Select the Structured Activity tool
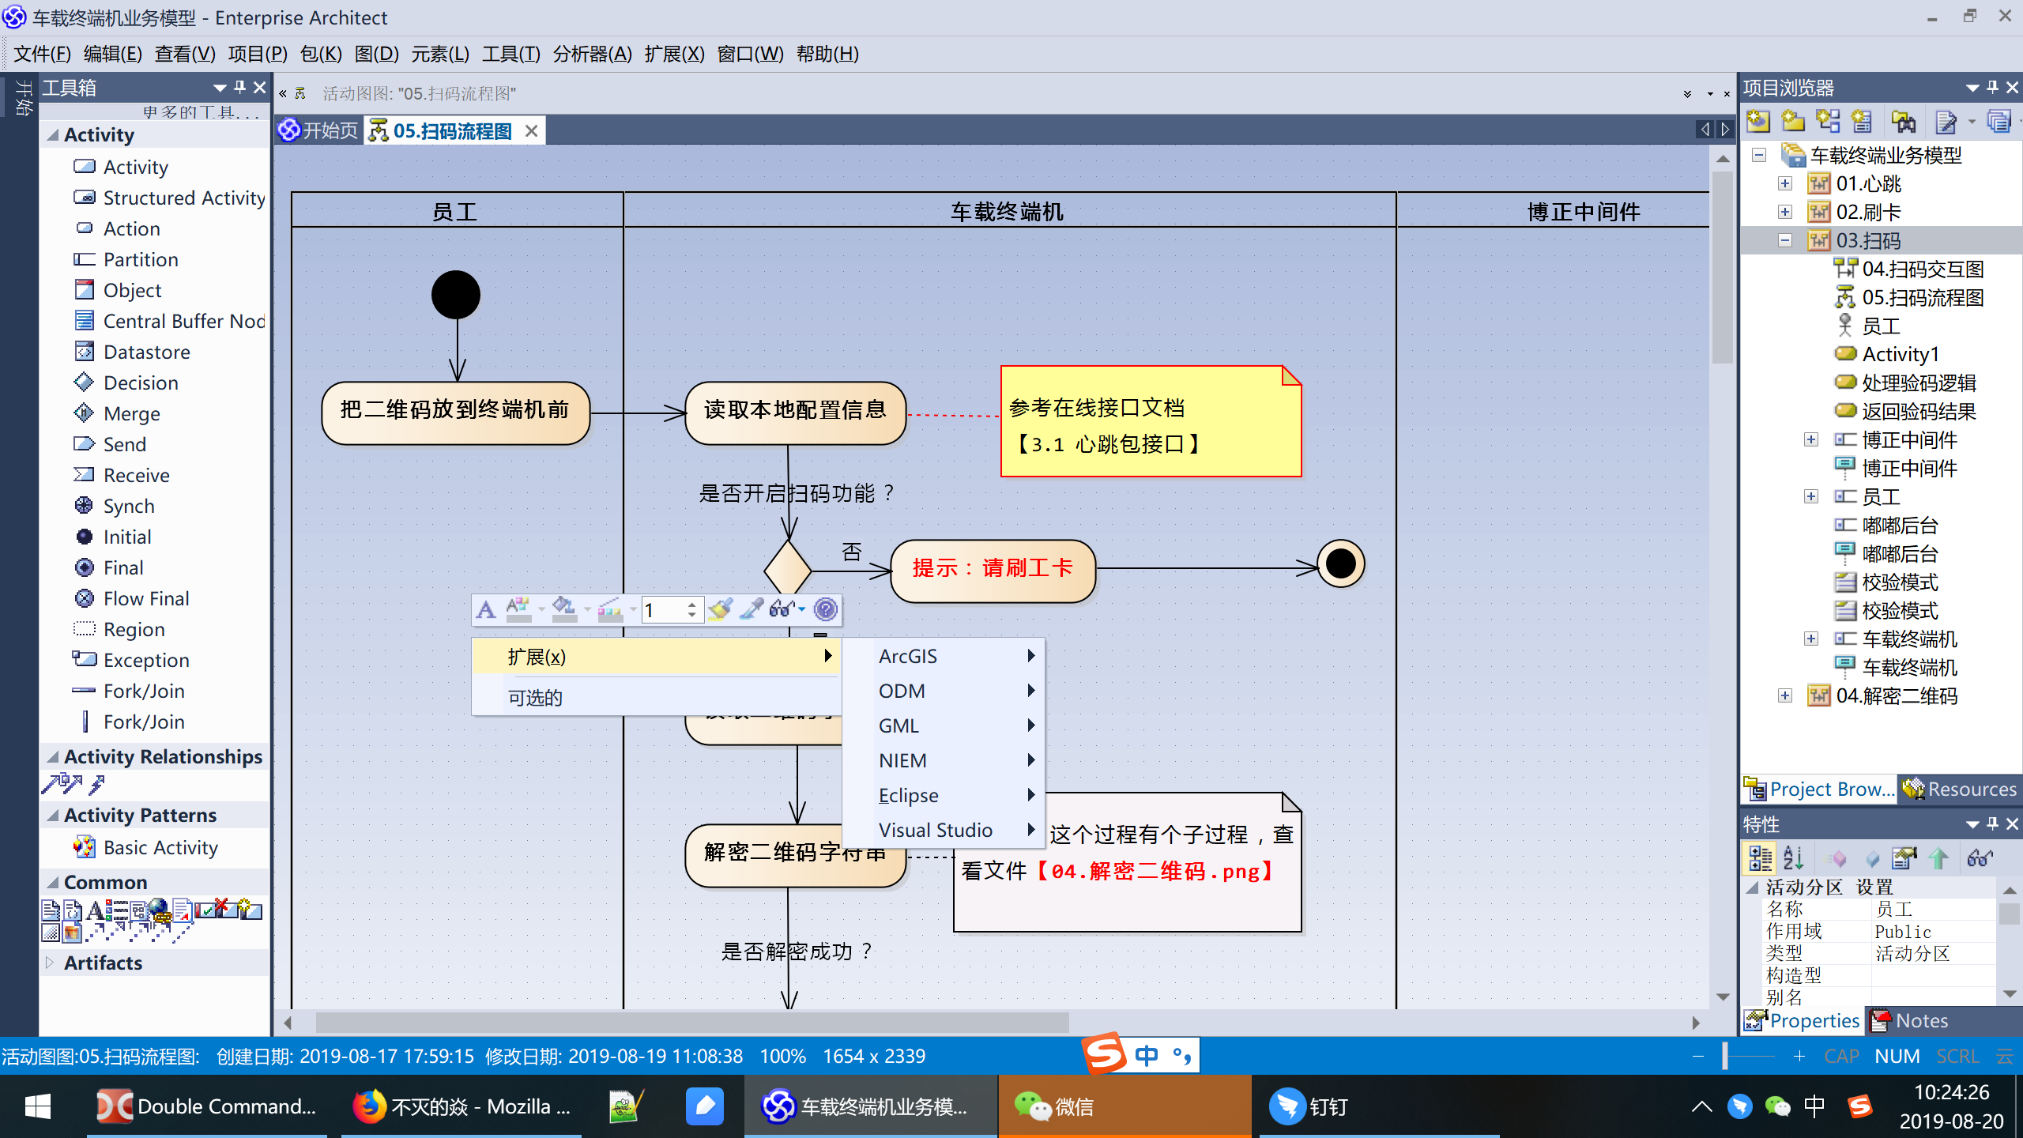The width and height of the screenshot is (2023, 1138). point(184,198)
